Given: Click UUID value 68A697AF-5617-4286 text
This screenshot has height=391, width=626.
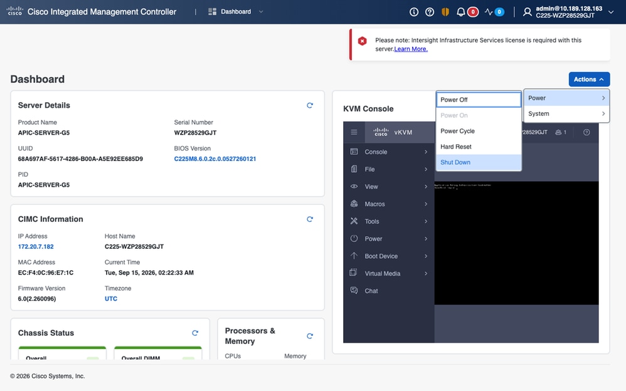Looking at the screenshot, I should coord(80,159).
